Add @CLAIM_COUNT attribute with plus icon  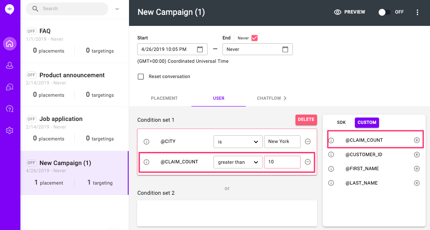(417, 140)
